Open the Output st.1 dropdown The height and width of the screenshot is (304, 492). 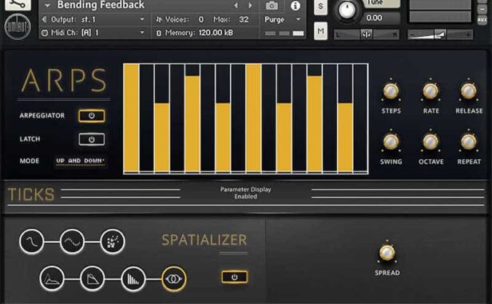[93, 19]
